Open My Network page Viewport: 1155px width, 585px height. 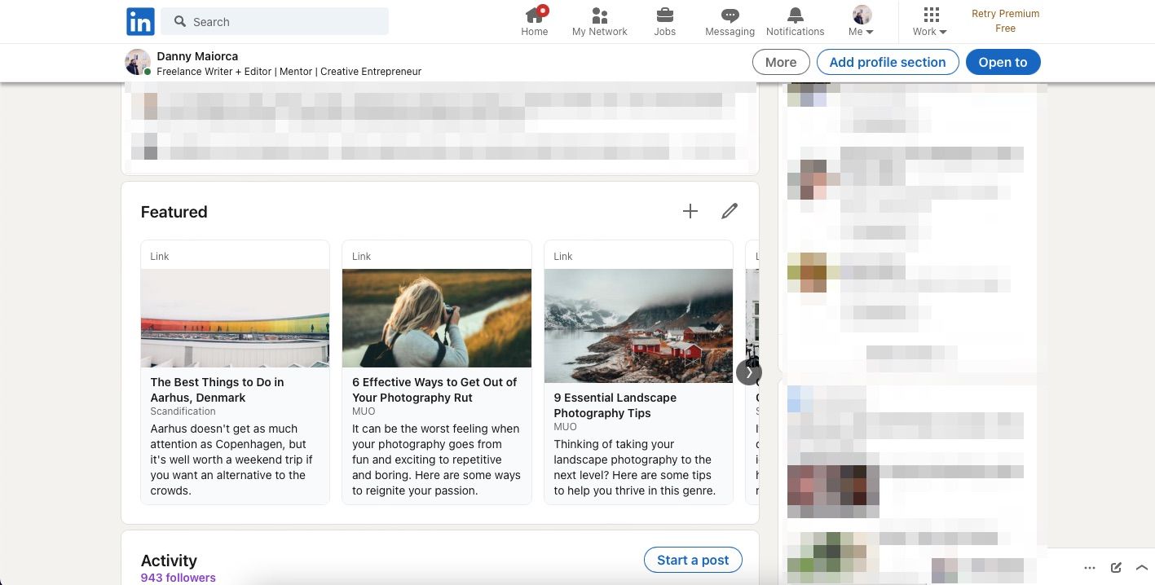599,22
